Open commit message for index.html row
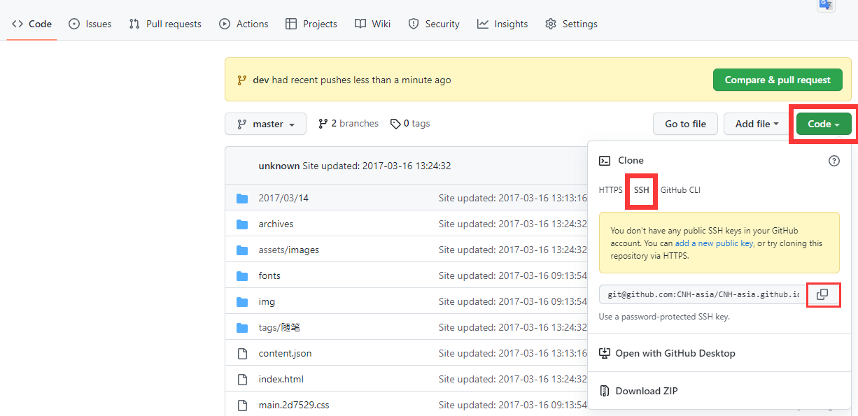Screen dimensions: 858x416 pyautogui.click(x=513, y=379)
